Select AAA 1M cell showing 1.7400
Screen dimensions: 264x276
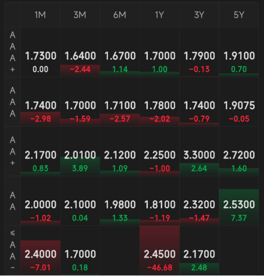tap(40, 102)
